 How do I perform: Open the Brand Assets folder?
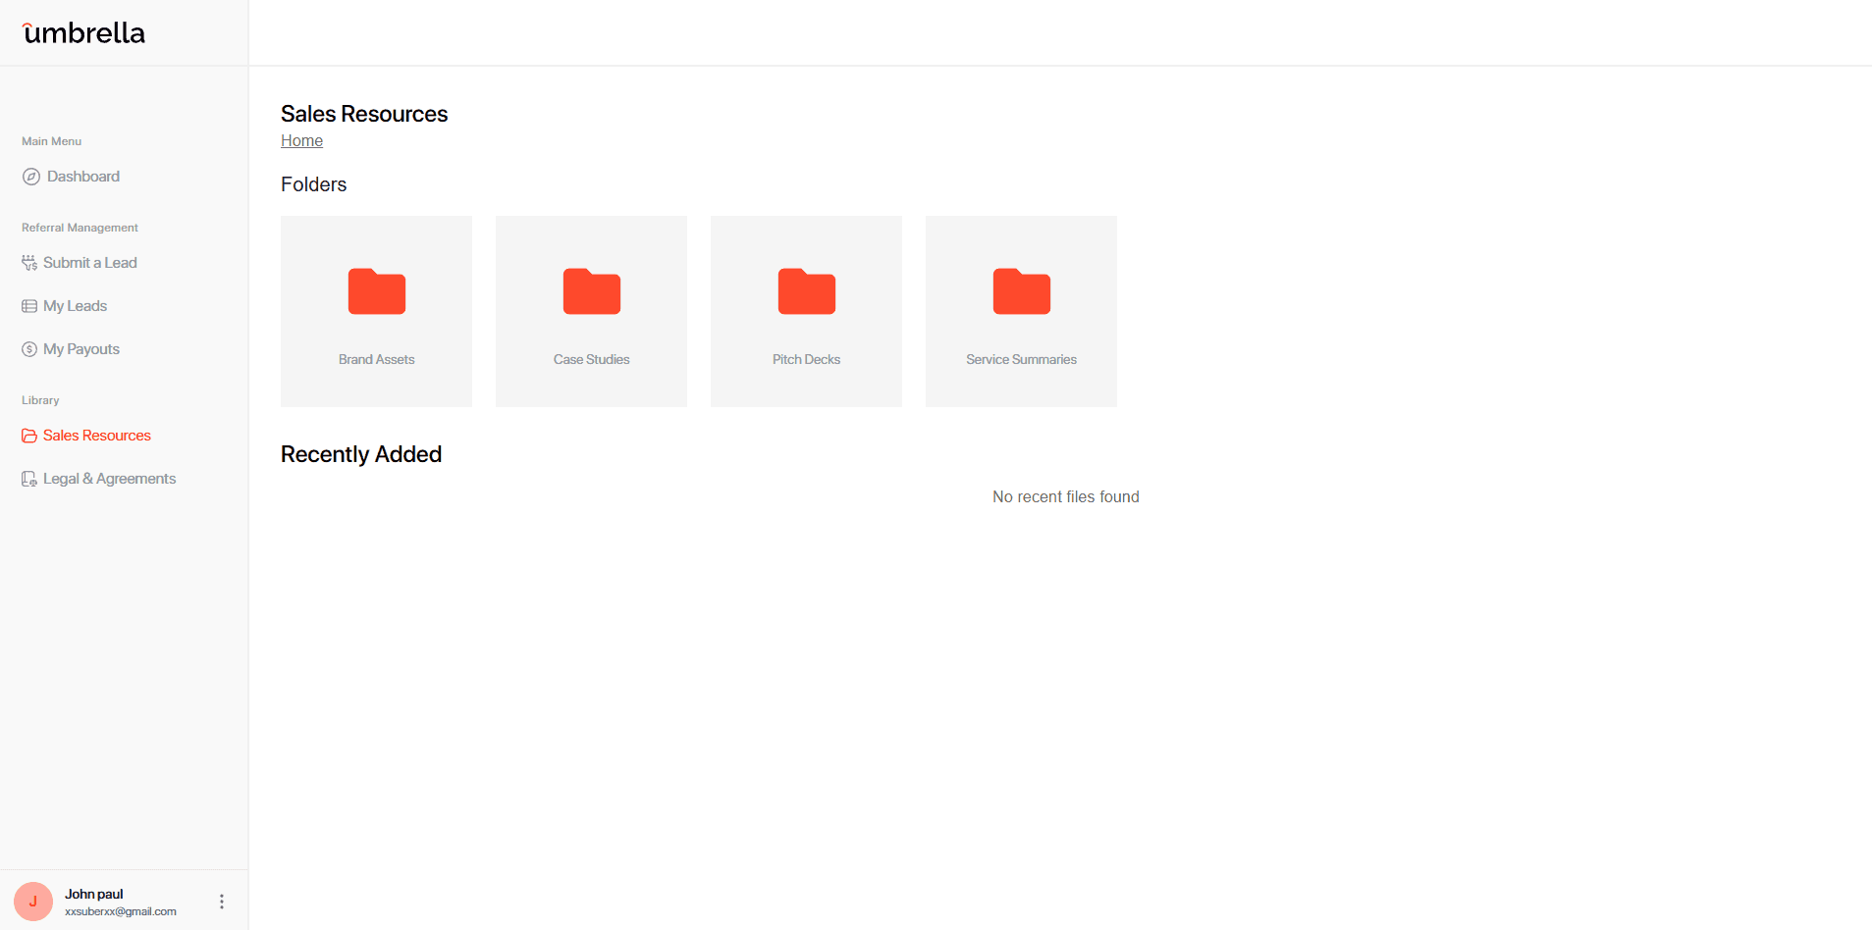pyautogui.click(x=376, y=311)
